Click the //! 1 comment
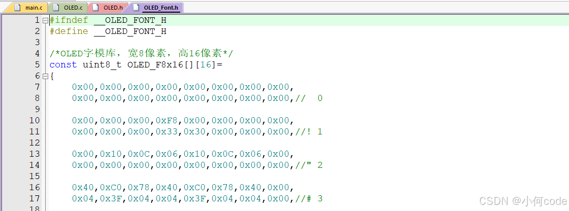This screenshot has height=211, width=569. 309,131
